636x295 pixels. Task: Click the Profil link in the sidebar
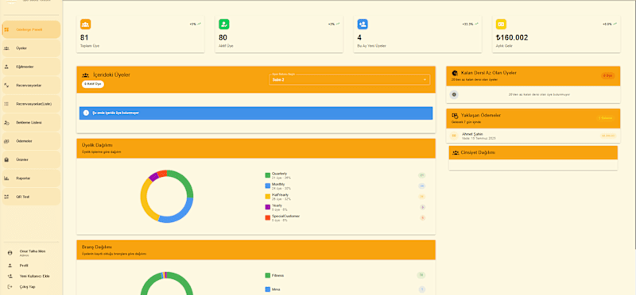(24, 266)
